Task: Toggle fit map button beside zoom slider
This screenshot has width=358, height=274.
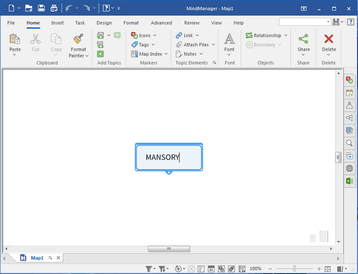Action: [328, 269]
